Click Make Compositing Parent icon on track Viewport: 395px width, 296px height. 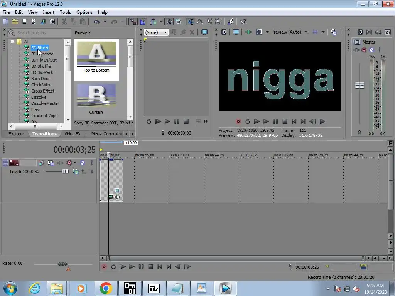point(83,172)
